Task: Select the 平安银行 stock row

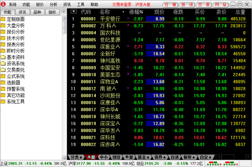Action: point(158,19)
